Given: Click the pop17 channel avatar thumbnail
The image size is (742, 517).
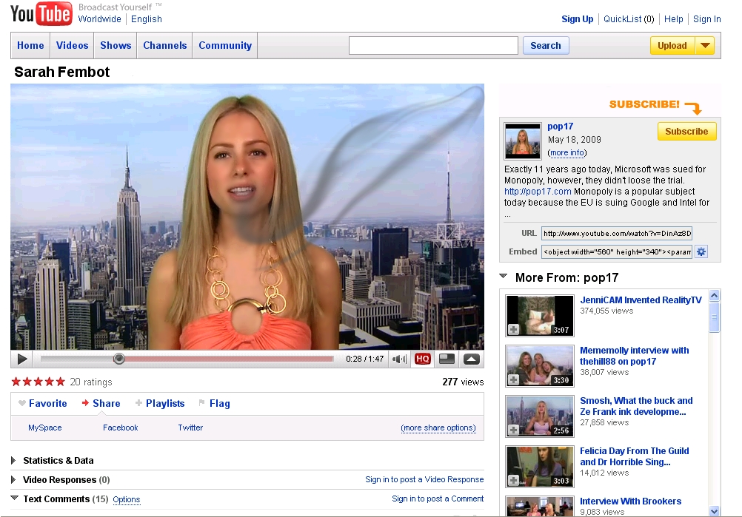Looking at the screenshot, I should [x=523, y=141].
